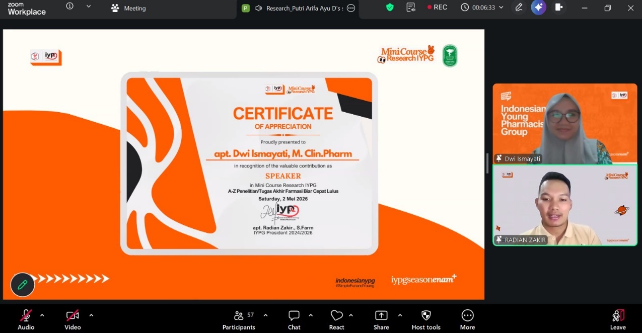The width and height of the screenshot is (642, 333).
Task: Click the green pharmacist association emblem
Action: pos(450,55)
